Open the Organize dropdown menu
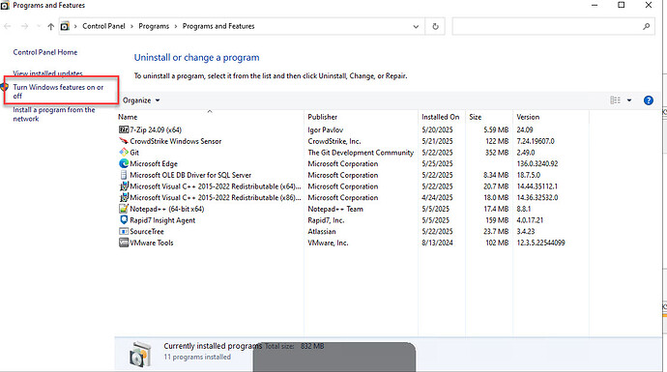 pyautogui.click(x=141, y=100)
